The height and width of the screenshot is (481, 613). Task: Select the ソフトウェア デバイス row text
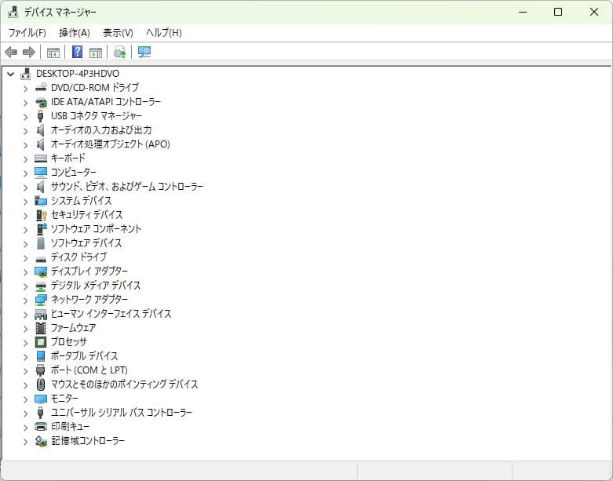[x=86, y=243]
